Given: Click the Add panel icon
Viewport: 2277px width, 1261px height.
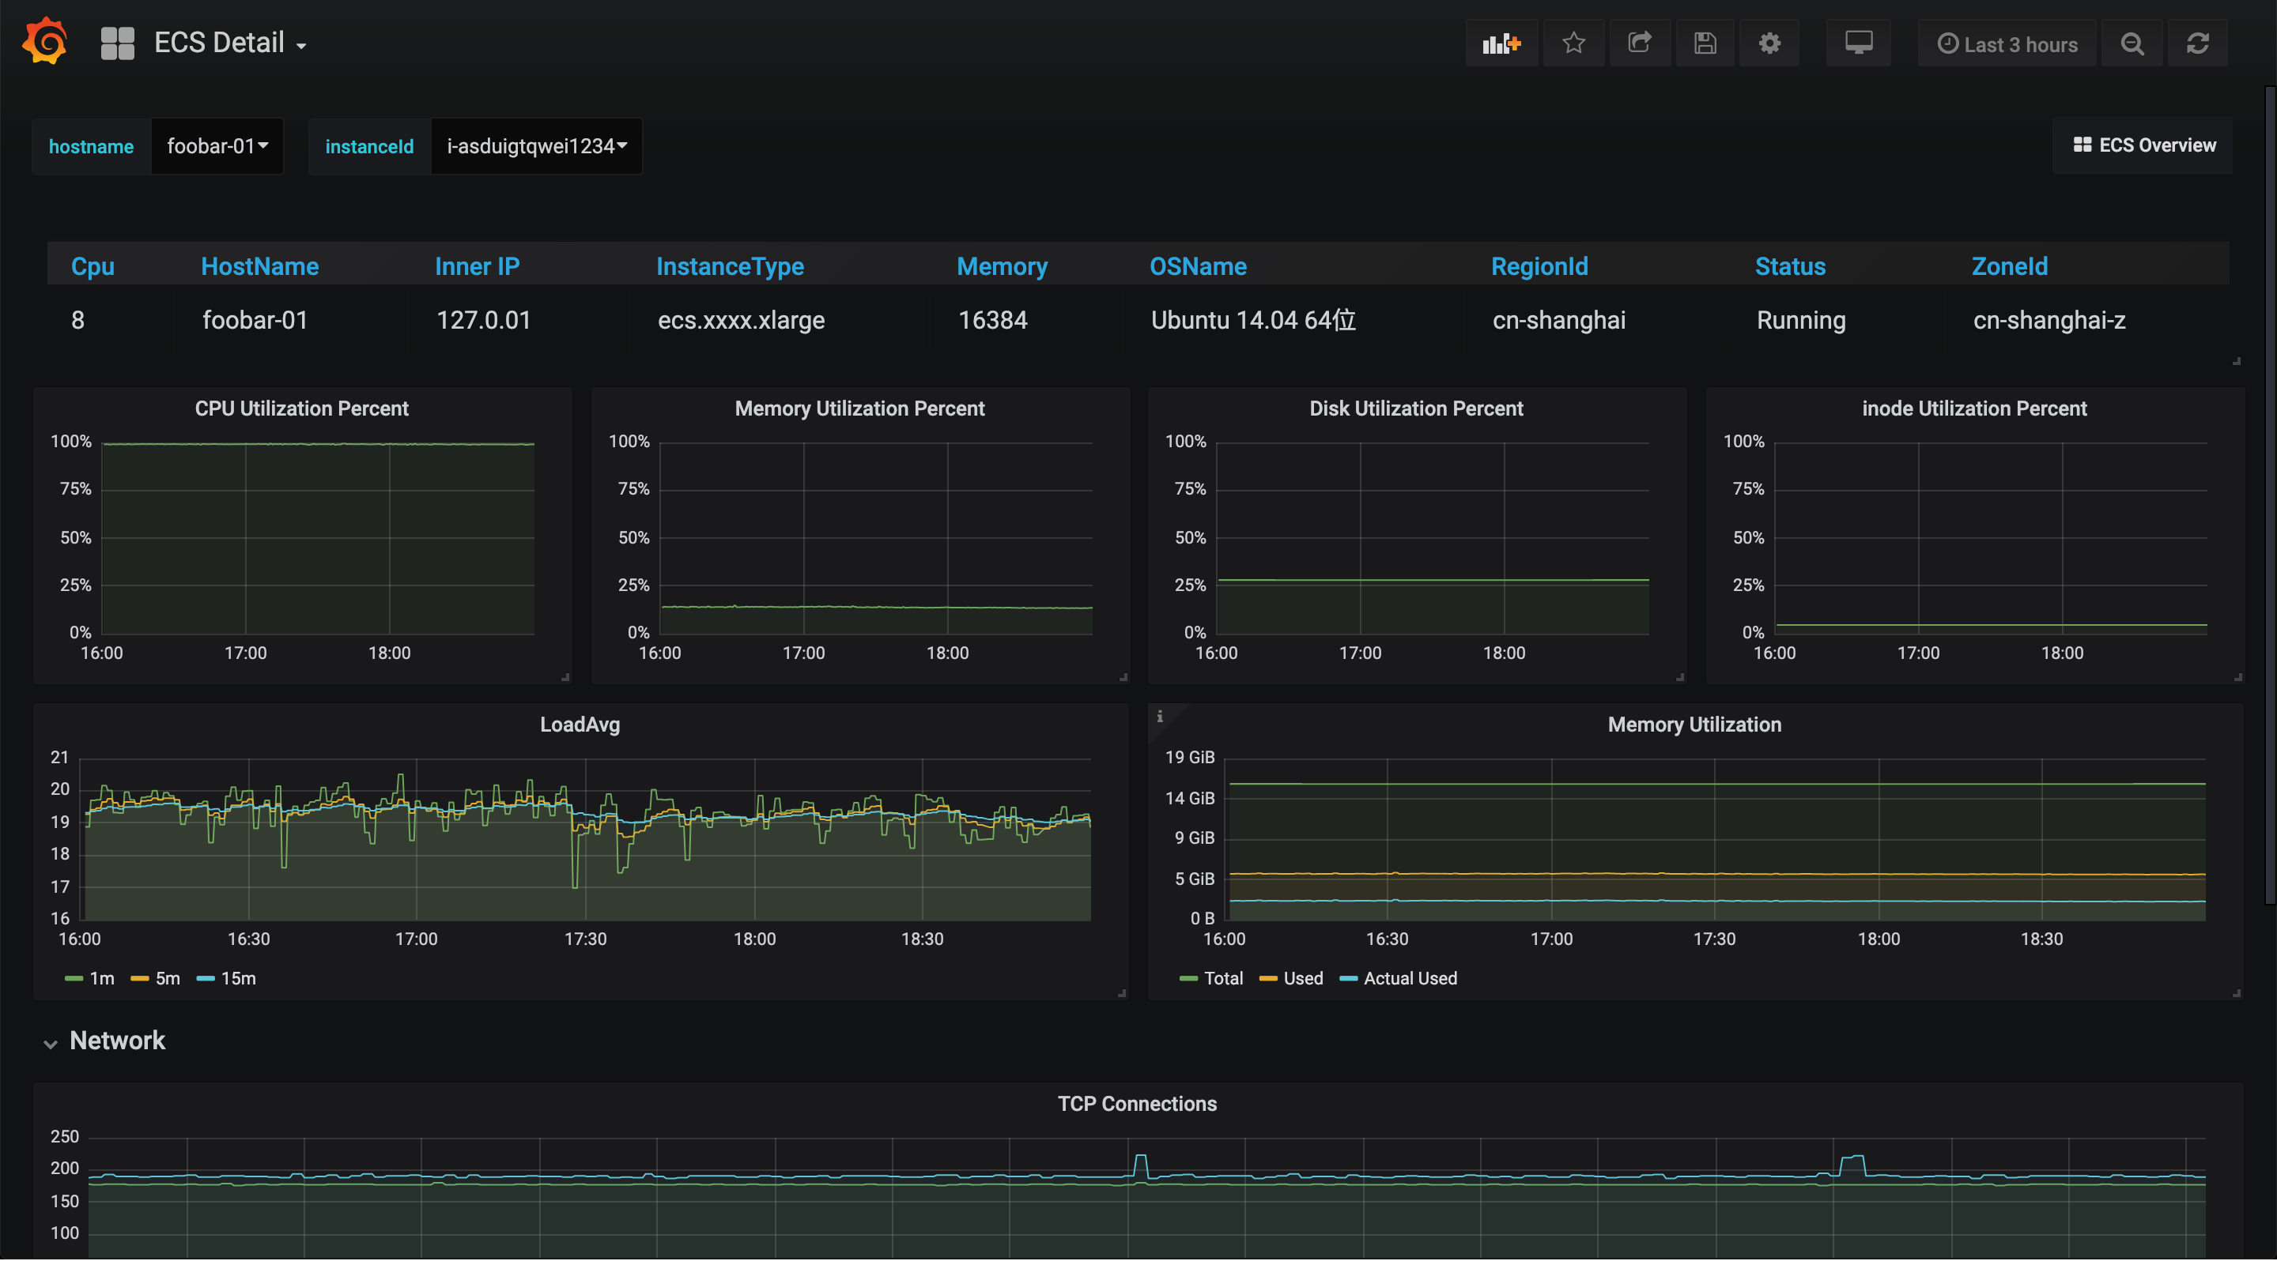Looking at the screenshot, I should 1501,43.
